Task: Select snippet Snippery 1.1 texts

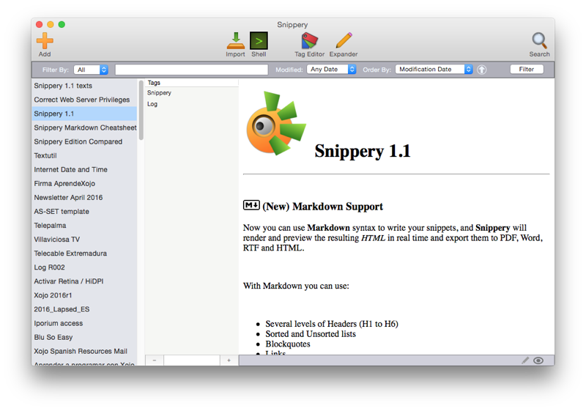Action: click(x=84, y=86)
